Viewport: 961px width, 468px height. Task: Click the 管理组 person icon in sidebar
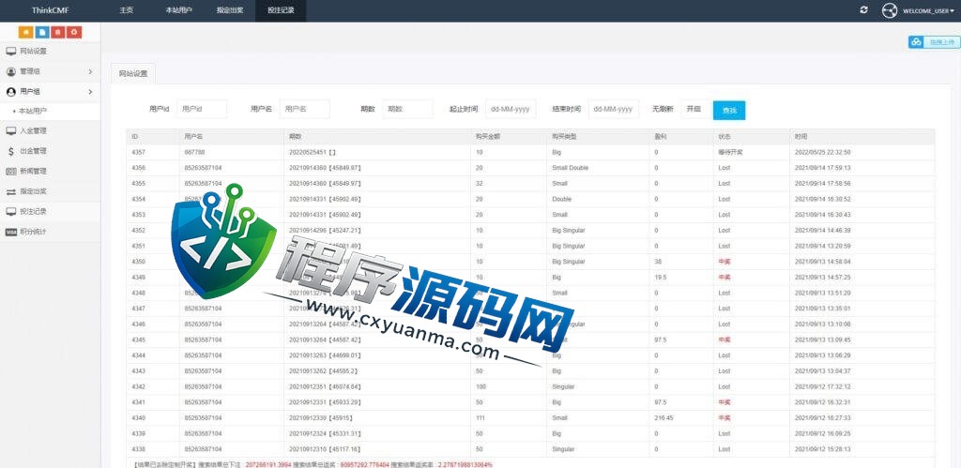tap(11, 71)
